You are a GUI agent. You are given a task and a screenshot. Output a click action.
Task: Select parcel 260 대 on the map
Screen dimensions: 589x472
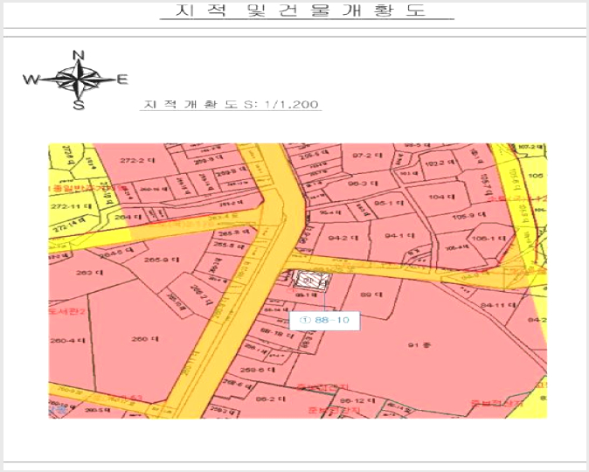(144, 339)
